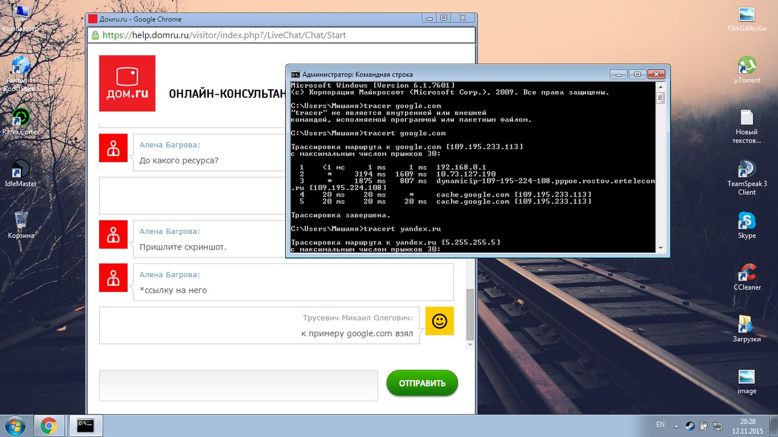
Task: Switch to Google Chrome in the taskbar
Action: pos(49,425)
